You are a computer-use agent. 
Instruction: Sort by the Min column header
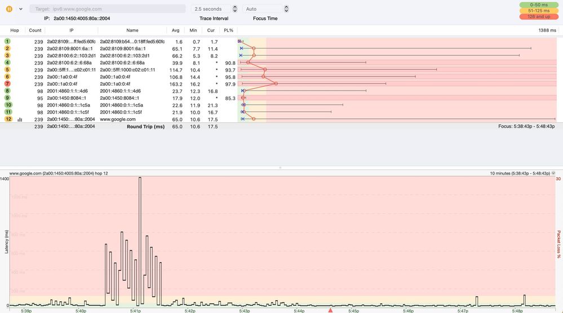[193, 30]
